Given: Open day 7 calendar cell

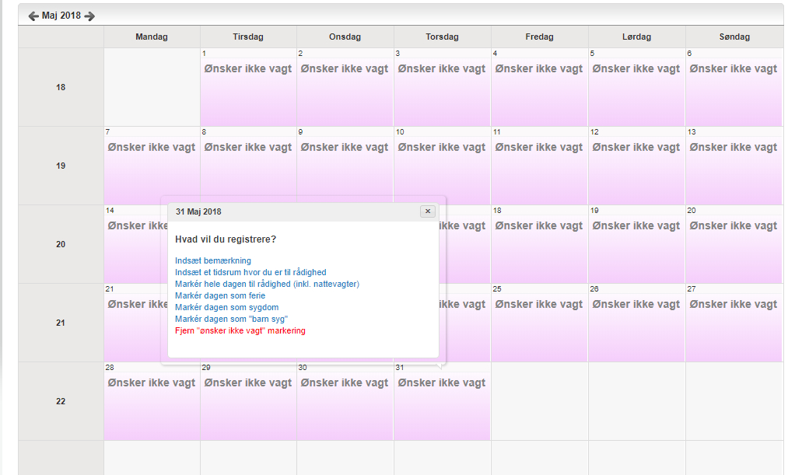Looking at the screenshot, I should tap(152, 166).
